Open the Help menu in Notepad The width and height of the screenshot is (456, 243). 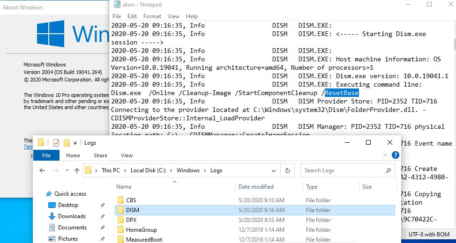[192, 16]
